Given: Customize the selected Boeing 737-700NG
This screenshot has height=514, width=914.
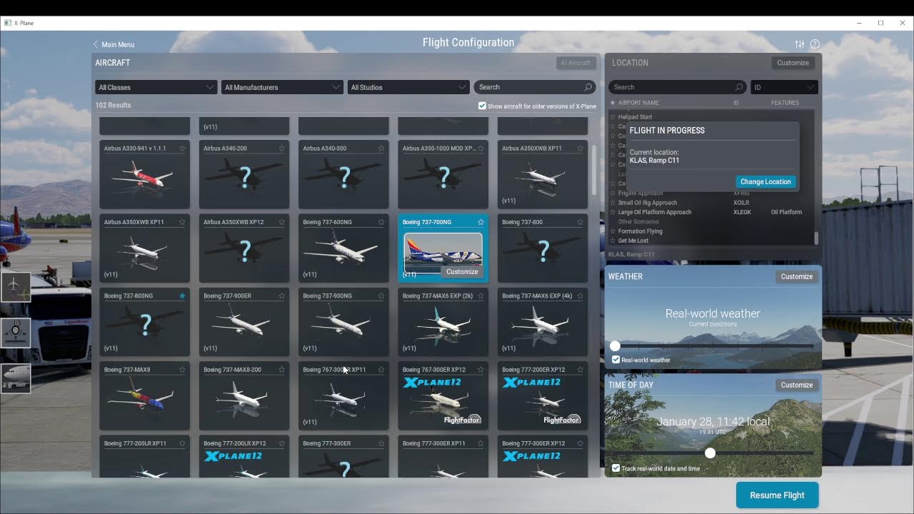Looking at the screenshot, I should (x=462, y=271).
